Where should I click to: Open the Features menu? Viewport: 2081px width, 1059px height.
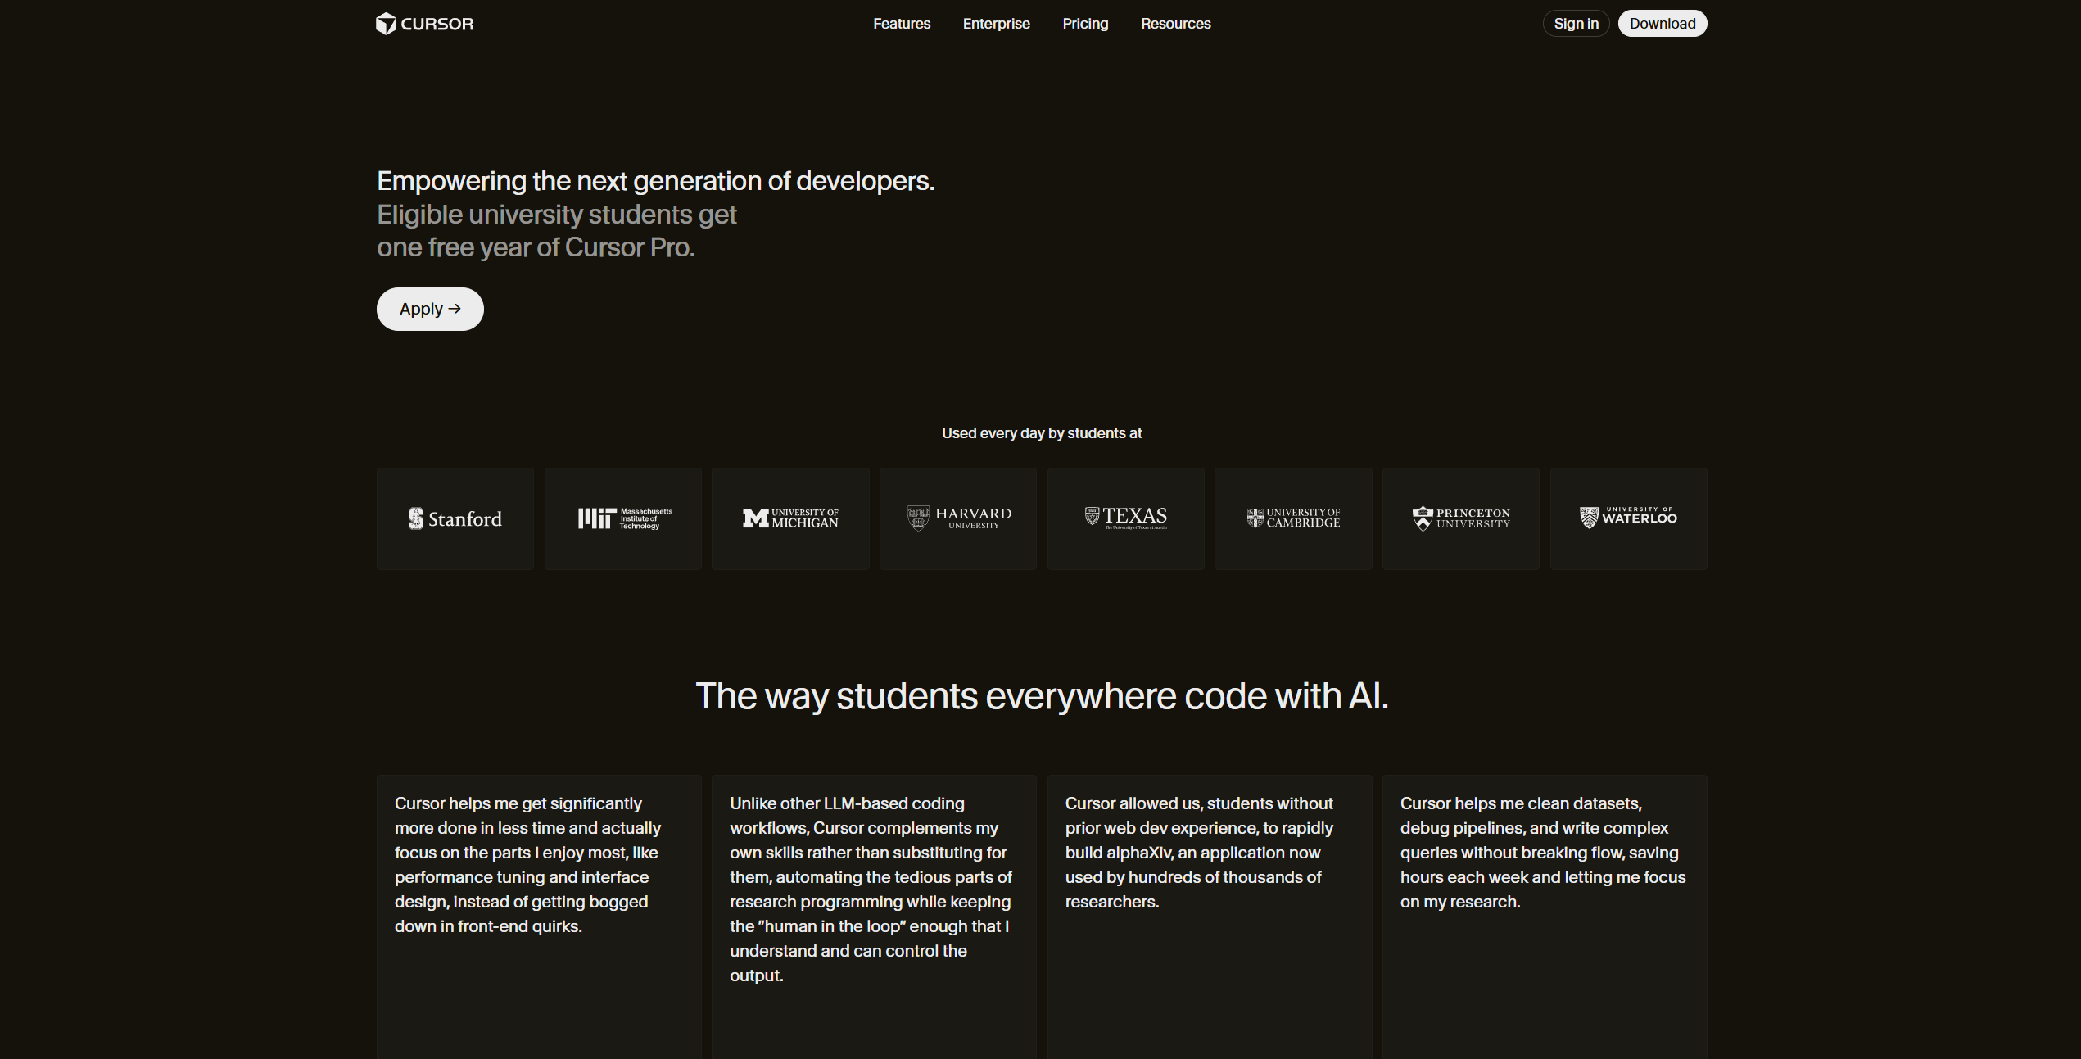(902, 24)
